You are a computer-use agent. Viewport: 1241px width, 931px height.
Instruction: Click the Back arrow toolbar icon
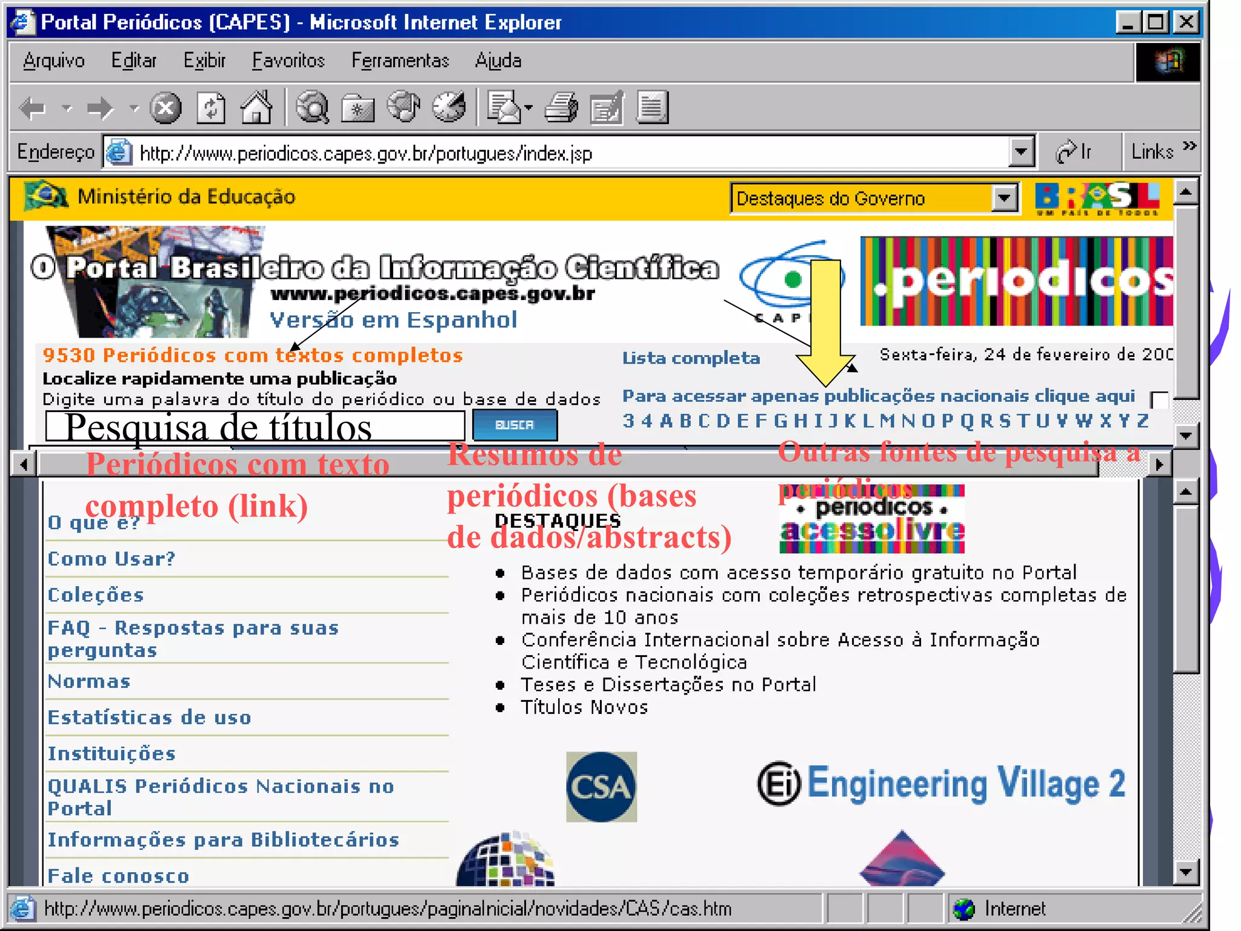33,109
